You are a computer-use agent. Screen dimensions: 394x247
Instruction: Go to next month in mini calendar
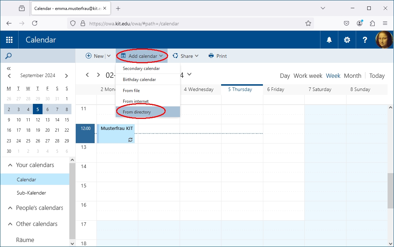(66, 76)
